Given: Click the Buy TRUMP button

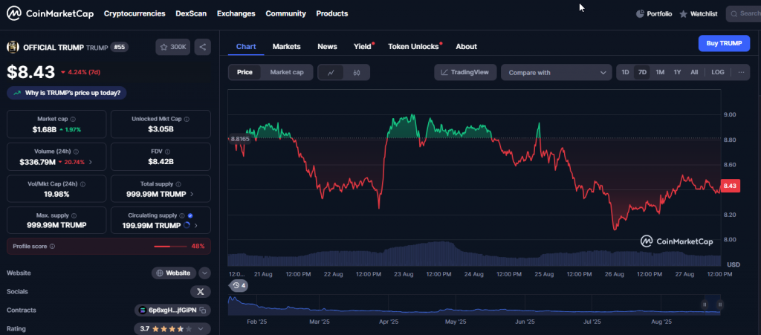Looking at the screenshot, I should [x=724, y=43].
